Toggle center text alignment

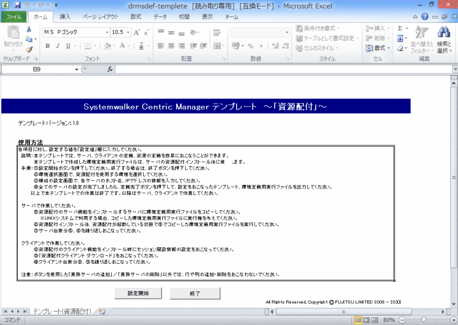171,46
